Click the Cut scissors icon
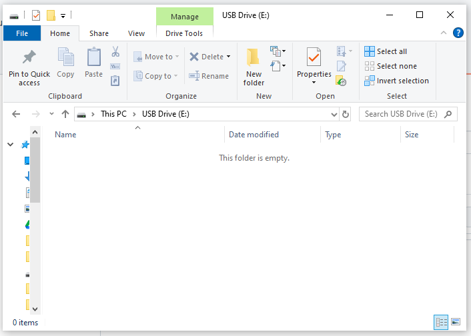The width and height of the screenshot is (471, 336). pyautogui.click(x=115, y=51)
